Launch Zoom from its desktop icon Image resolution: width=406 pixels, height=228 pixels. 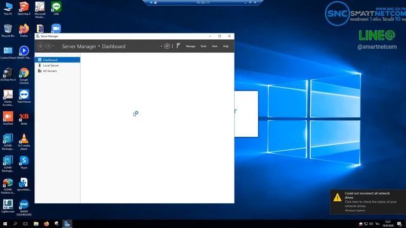coord(56,28)
